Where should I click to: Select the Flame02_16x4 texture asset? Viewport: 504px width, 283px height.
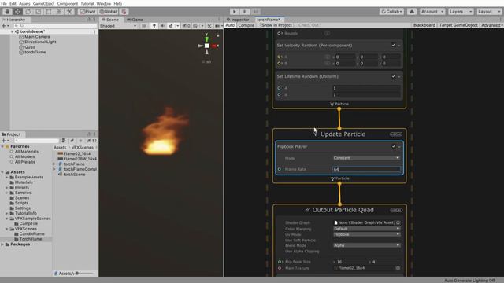(x=74, y=153)
